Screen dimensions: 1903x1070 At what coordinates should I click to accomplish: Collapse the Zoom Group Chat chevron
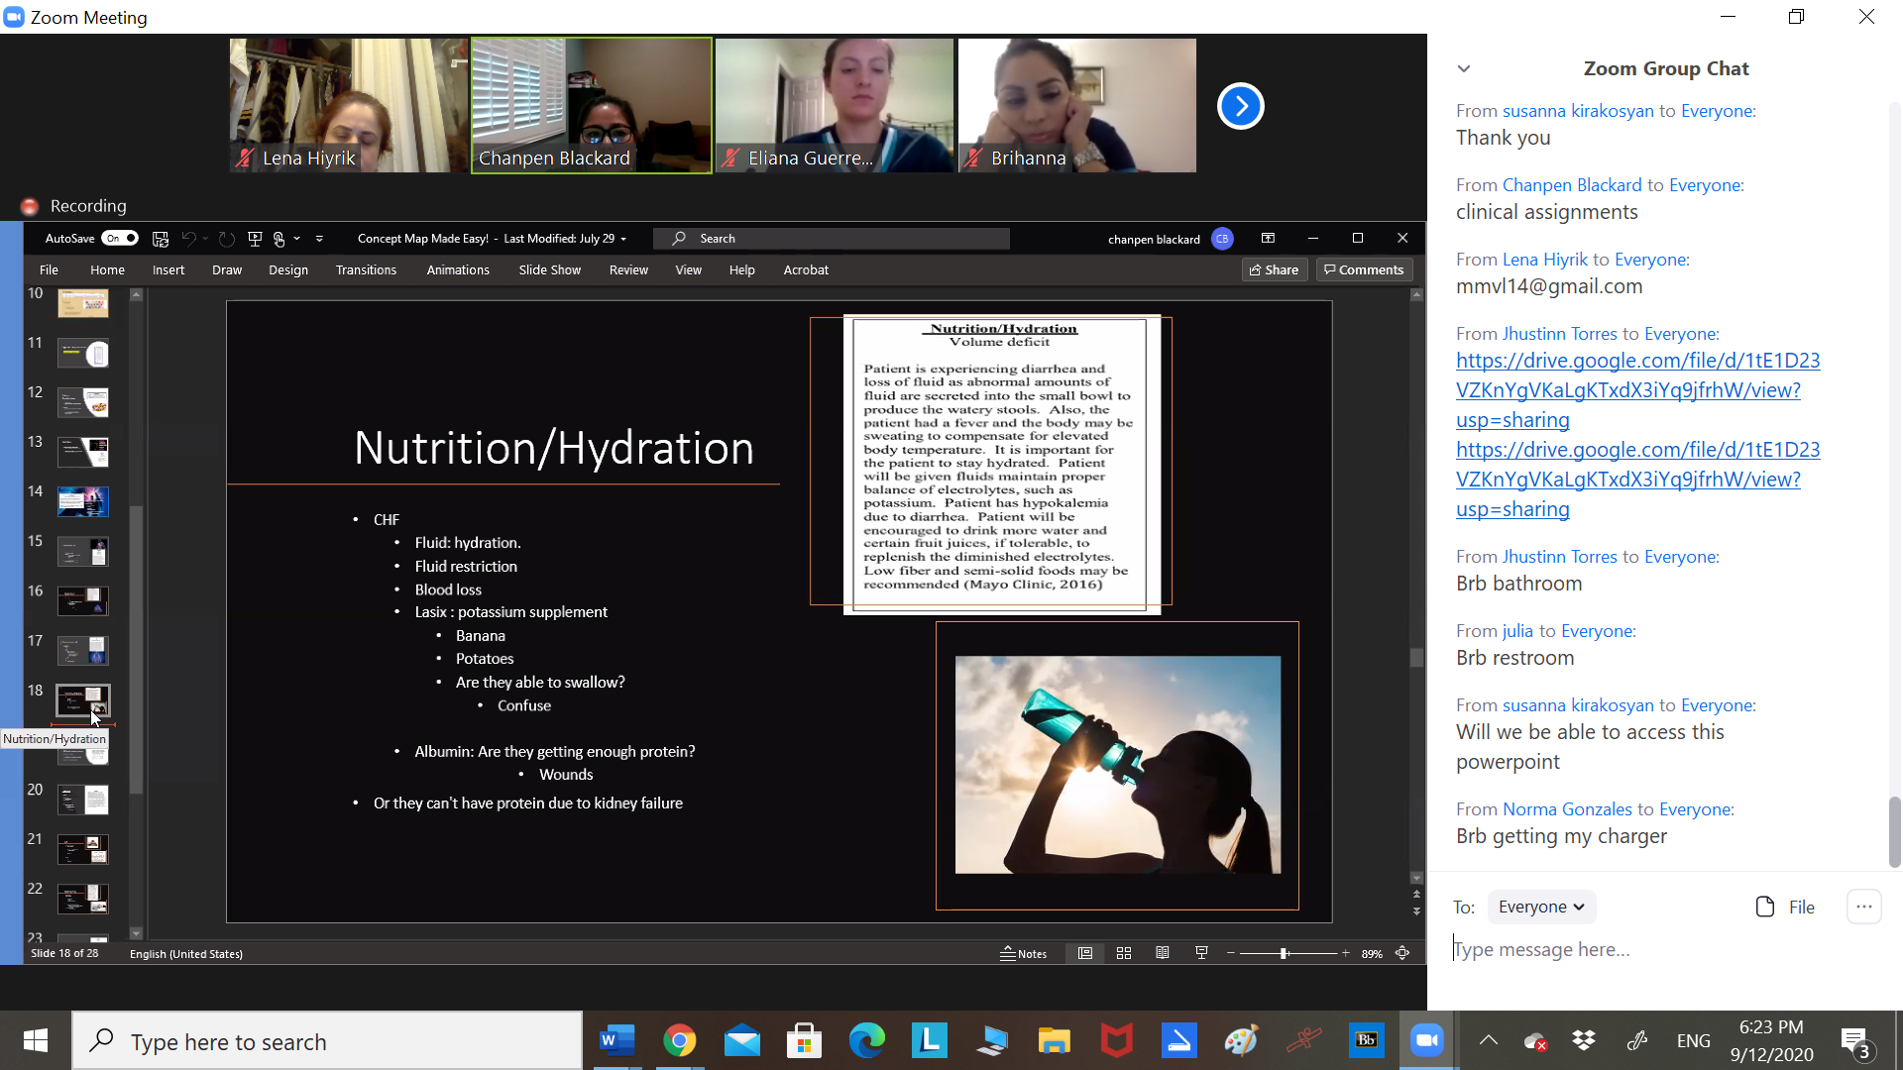point(1464,69)
